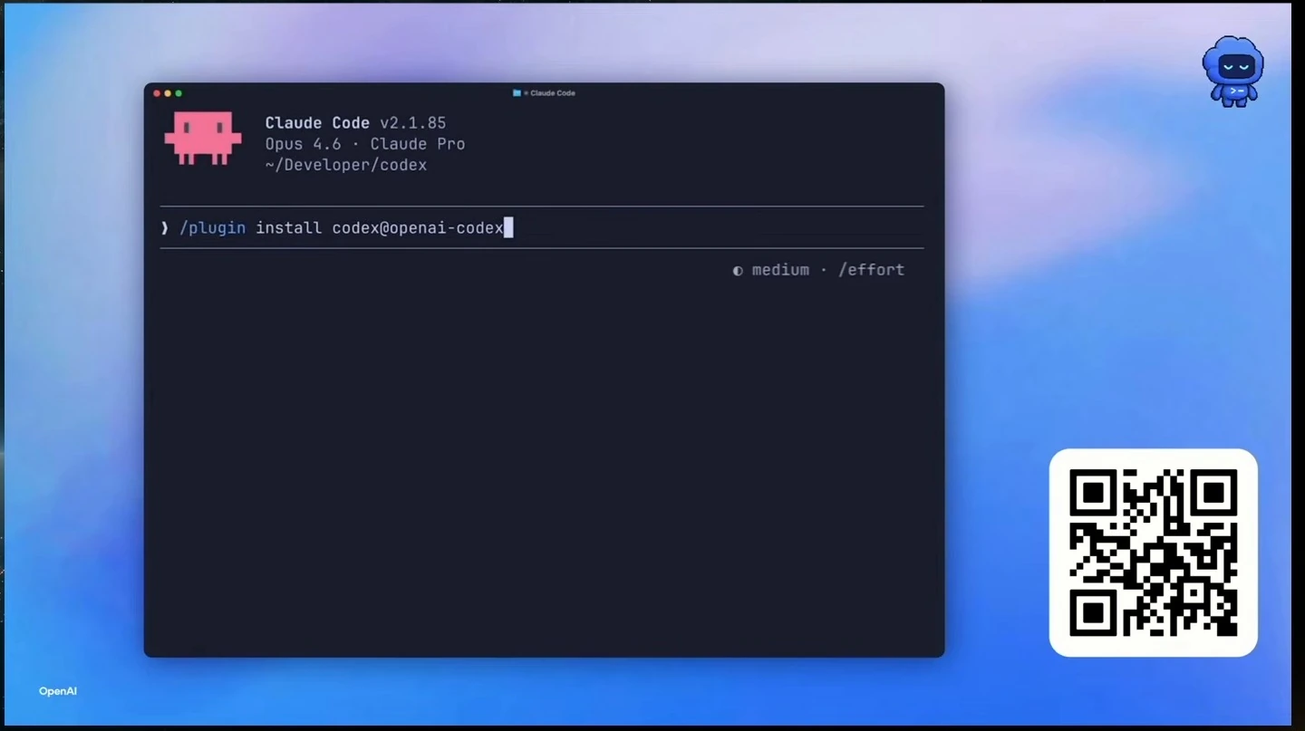Click the "~/Developer/codex" working directory path
This screenshot has height=731, width=1305.
pyautogui.click(x=345, y=166)
